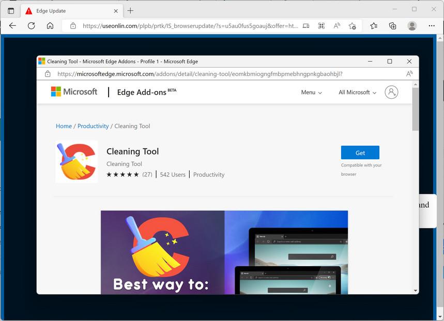Click the 'Best way to' promo screenshot
Viewport: 444px width, 321px height.
224,252
